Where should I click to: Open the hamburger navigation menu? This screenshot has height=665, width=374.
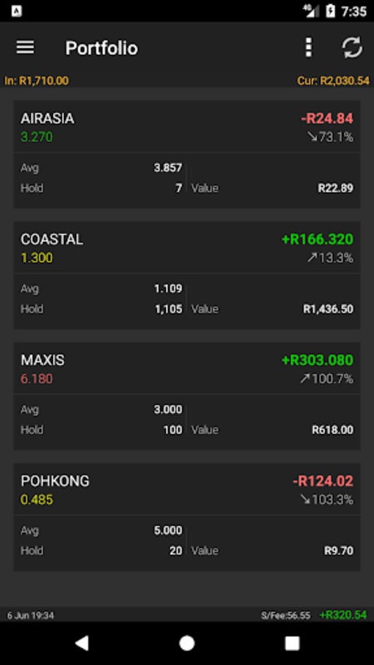point(26,47)
